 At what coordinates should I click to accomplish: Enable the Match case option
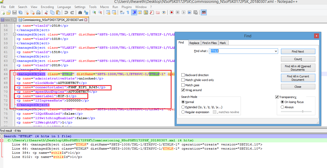(183, 85)
